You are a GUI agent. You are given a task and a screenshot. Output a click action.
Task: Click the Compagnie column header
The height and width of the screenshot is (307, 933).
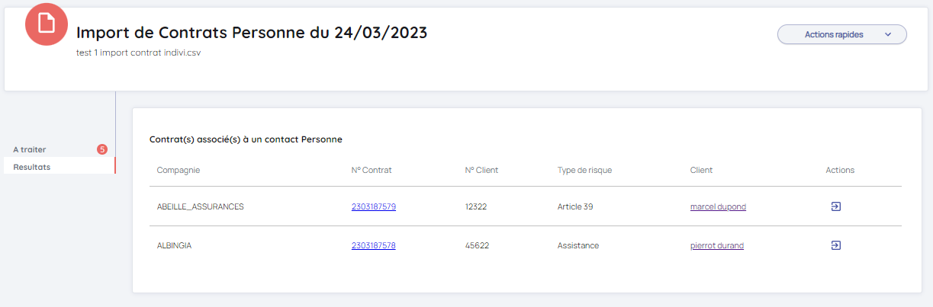click(179, 170)
